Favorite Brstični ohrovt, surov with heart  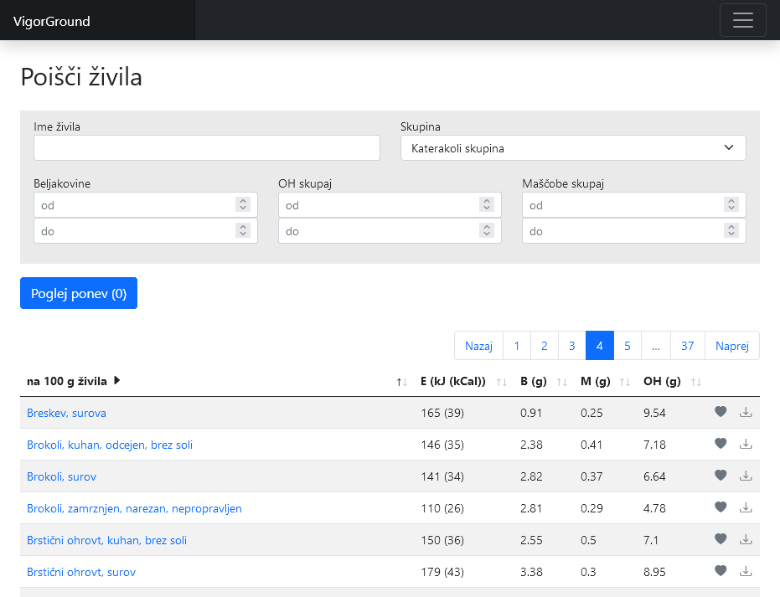point(721,571)
